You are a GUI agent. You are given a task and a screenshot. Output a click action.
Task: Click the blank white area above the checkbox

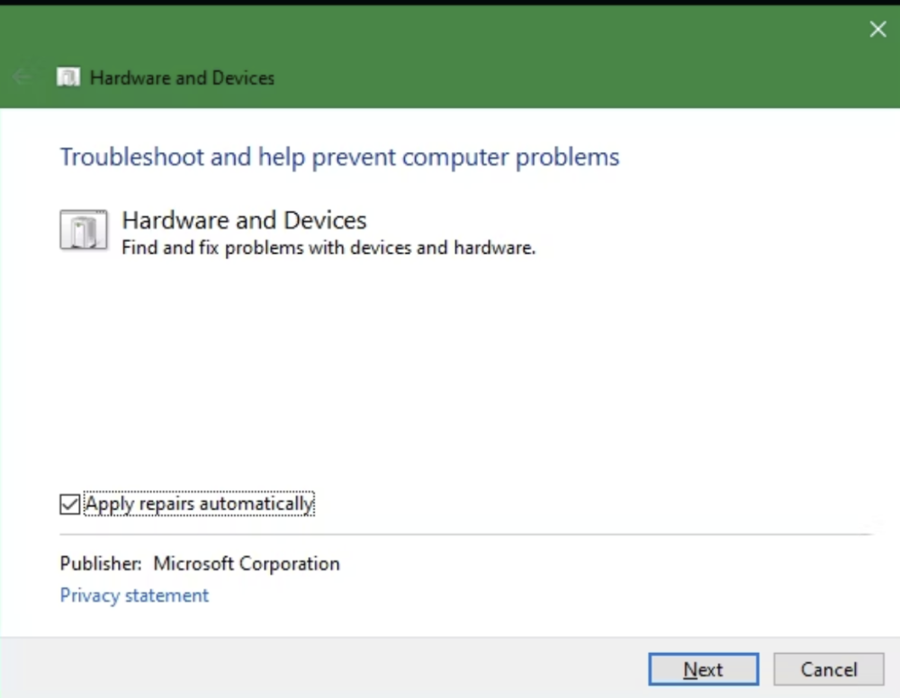[450, 378]
